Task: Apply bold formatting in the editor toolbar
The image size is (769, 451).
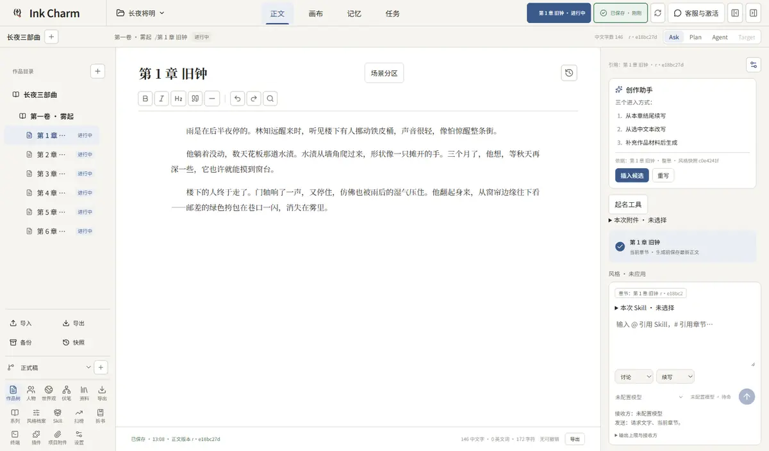Action: tap(145, 99)
